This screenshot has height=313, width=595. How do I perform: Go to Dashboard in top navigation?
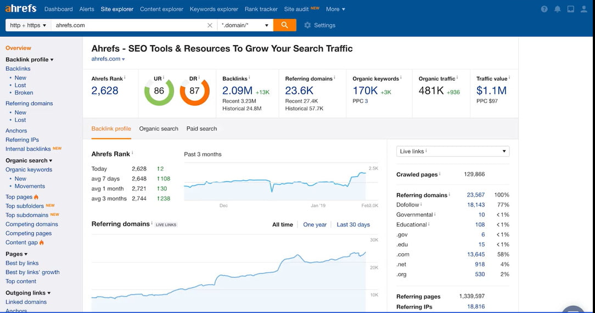pyautogui.click(x=58, y=9)
